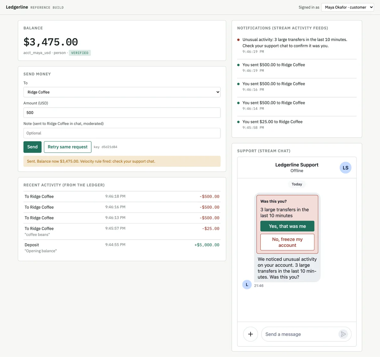Click notification sent $25.00 to Ridge Coffee
This screenshot has height=357, width=380.
coord(297,124)
